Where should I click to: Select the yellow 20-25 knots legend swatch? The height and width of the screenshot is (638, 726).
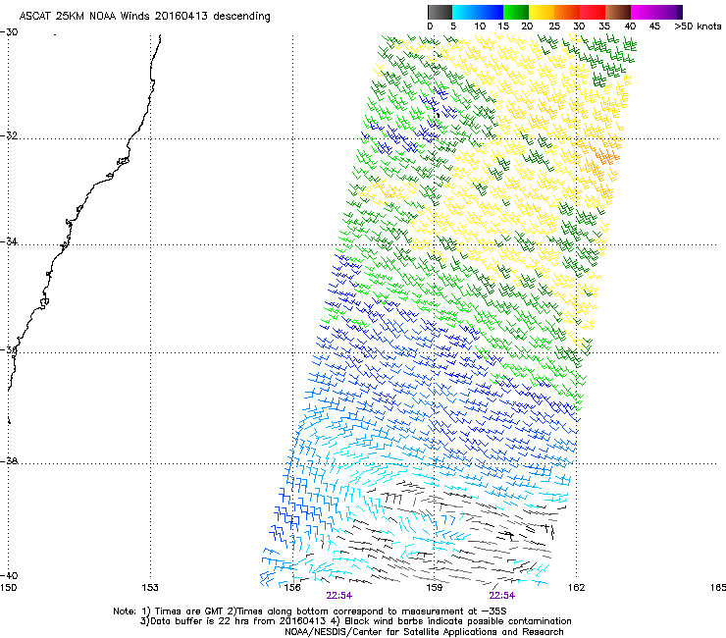[x=542, y=12]
